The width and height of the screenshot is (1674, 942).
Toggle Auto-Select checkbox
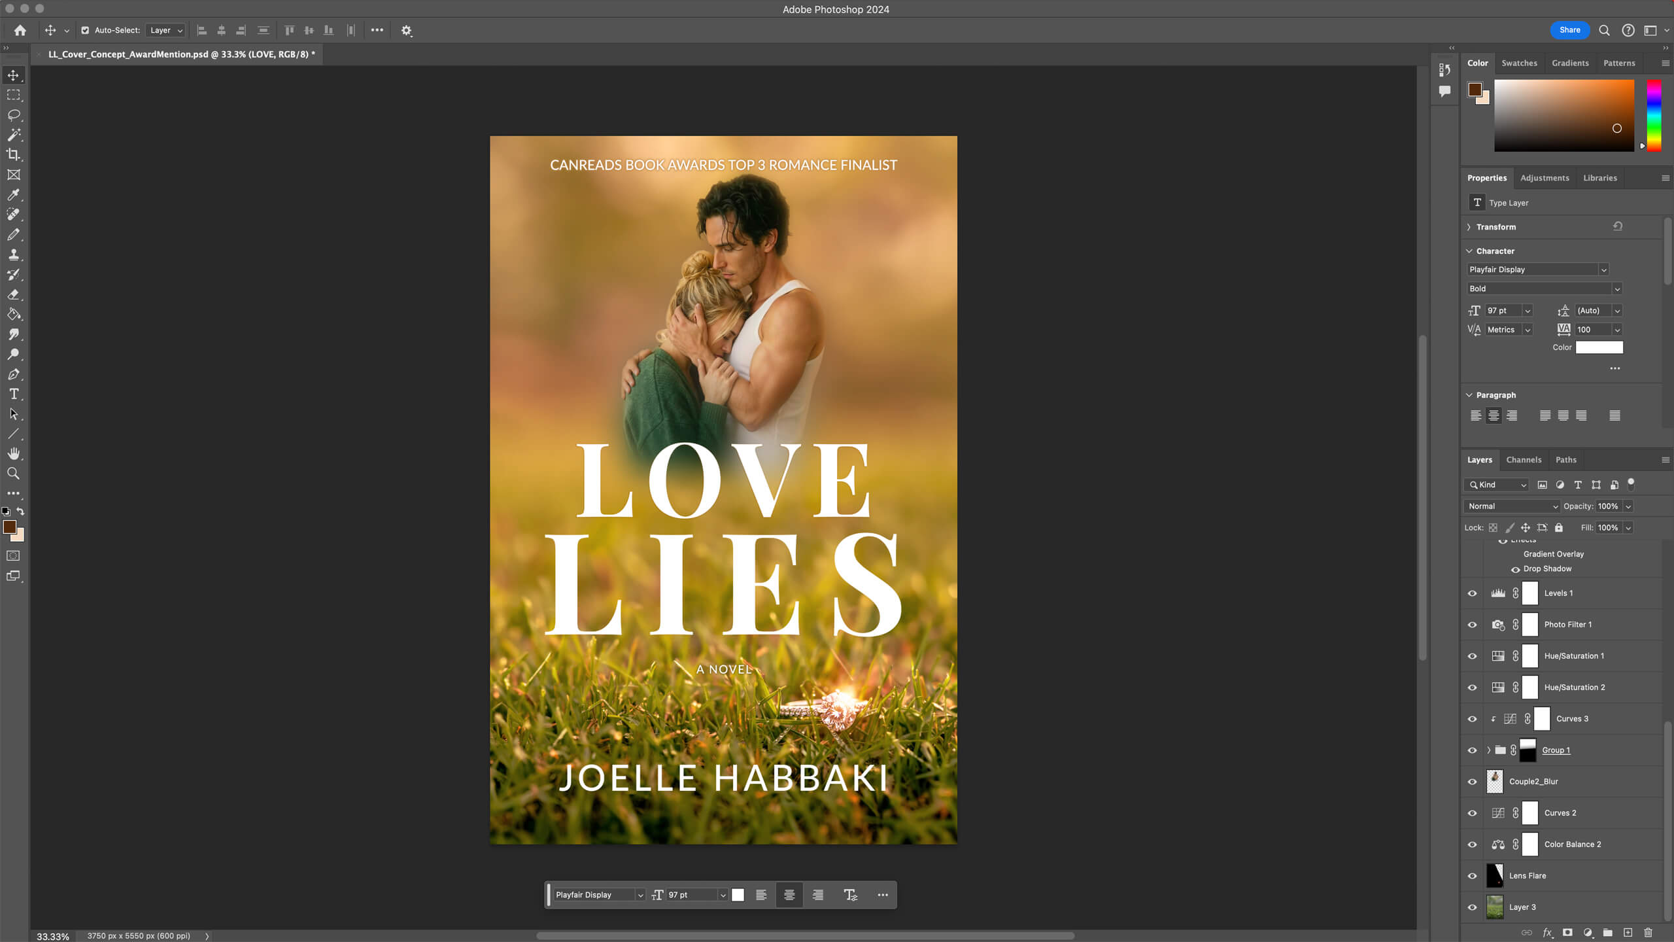[85, 30]
